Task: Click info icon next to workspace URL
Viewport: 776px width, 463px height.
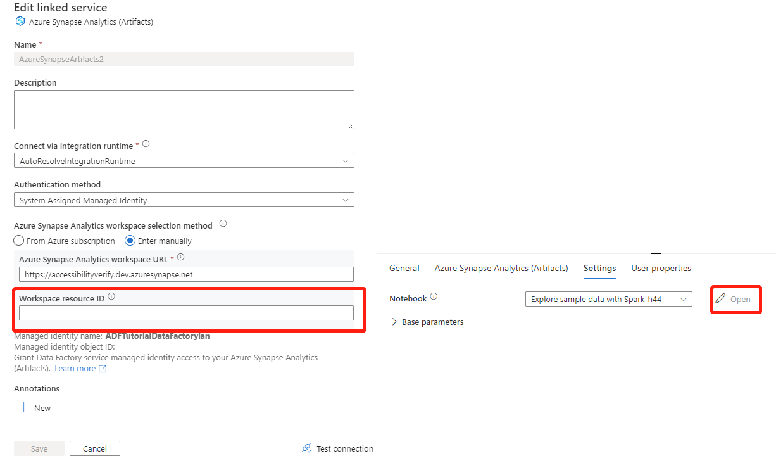Action: [181, 257]
